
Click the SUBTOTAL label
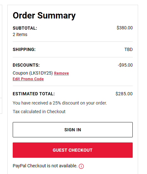tap(25, 28)
